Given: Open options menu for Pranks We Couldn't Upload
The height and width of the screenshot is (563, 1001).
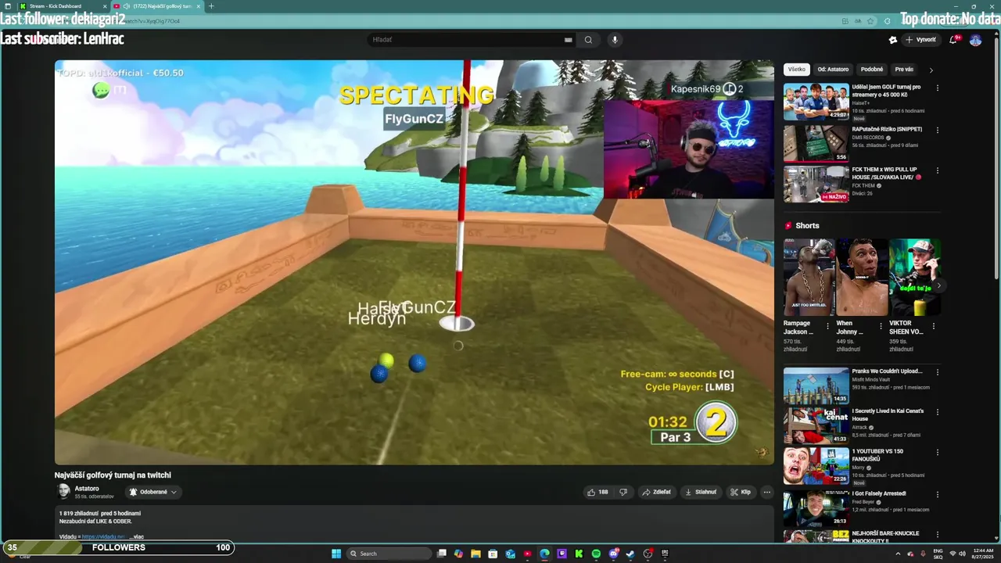Looking at the screenshot, I should 938,372.
